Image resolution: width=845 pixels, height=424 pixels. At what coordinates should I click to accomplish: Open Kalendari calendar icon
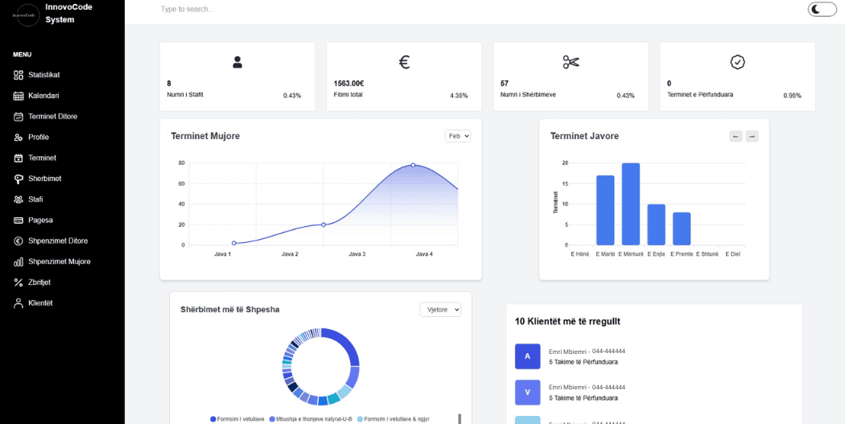[x=19, y=96]
